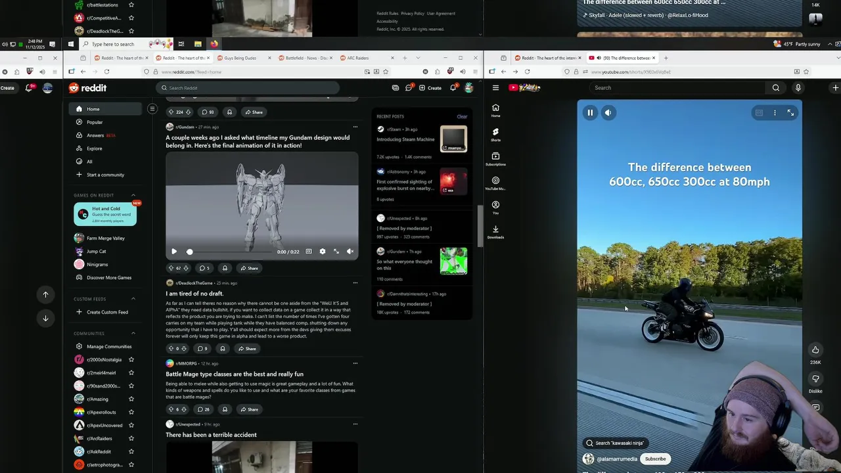Viewport: 841px width, 473px height.
Task: Favorite r/2000sNostalgia with its star
Action: pyautogui.click(x=131, y=359)
